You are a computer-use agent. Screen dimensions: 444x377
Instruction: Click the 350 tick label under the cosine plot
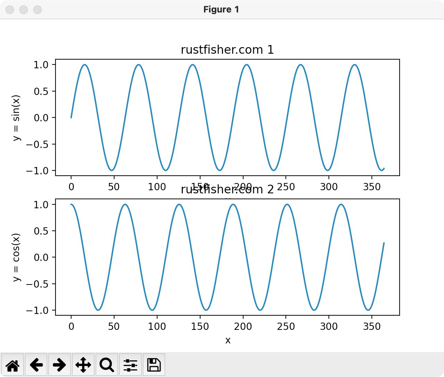[x=372, y=326]
